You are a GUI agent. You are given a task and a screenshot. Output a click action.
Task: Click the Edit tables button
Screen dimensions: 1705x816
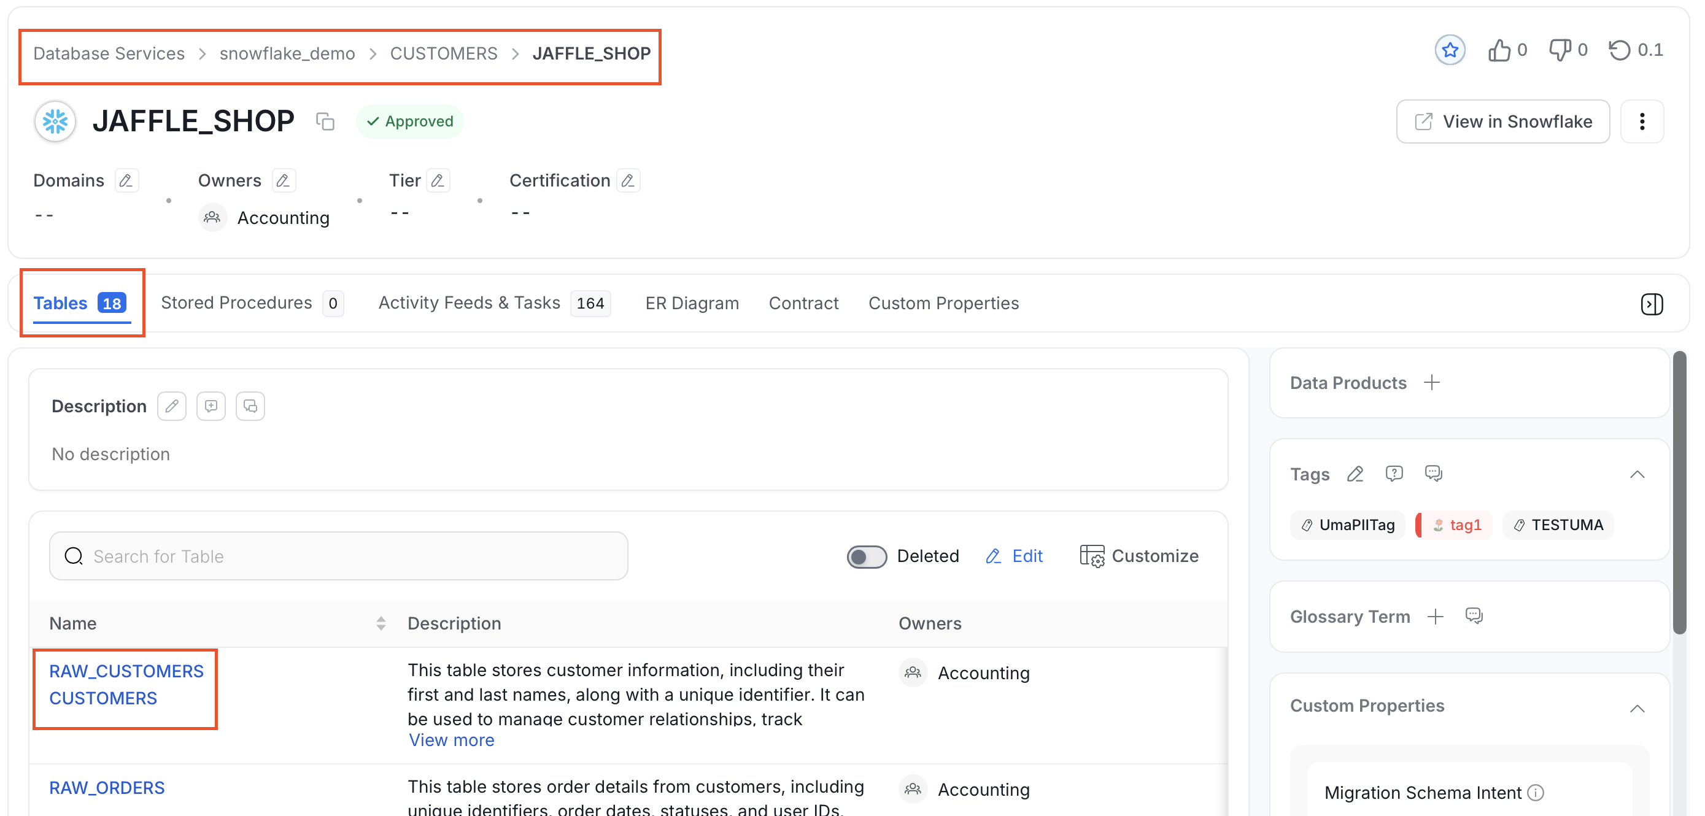pyautogui.click(x=1014, y=556)
